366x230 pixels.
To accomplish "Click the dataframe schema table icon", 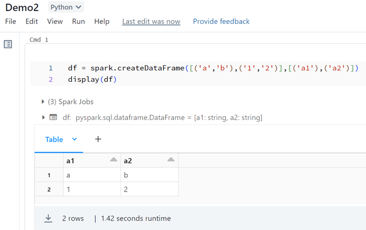I will click(53, 118).
